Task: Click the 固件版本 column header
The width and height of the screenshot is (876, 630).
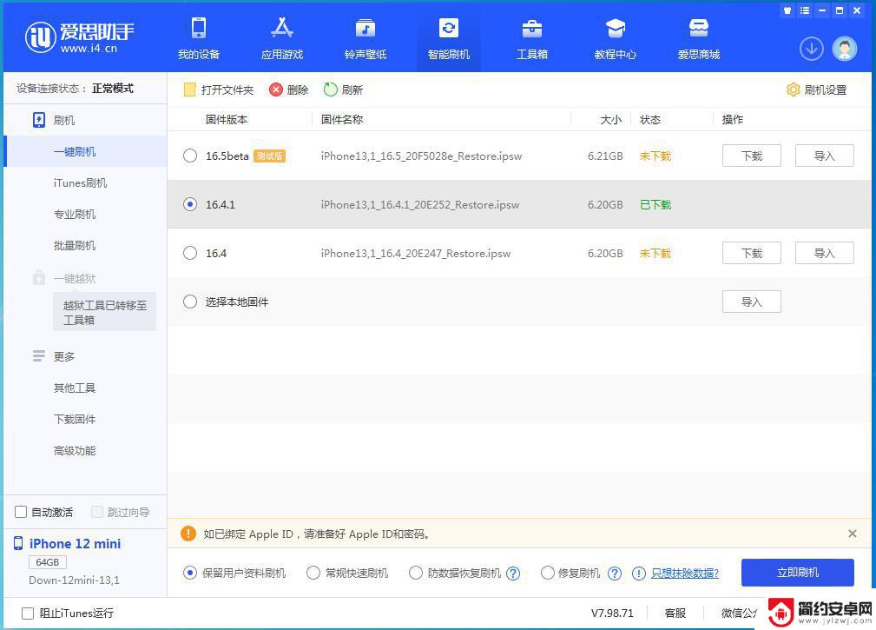Action: (227, 120)
